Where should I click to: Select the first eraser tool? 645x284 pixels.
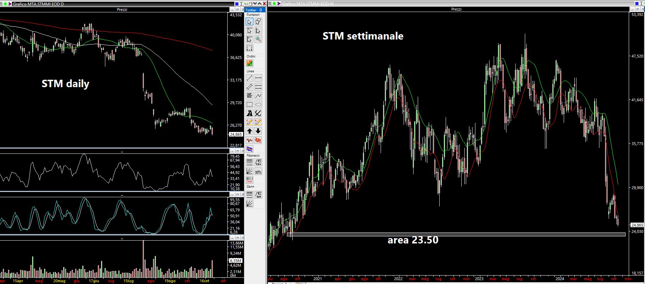coord(250,122)
